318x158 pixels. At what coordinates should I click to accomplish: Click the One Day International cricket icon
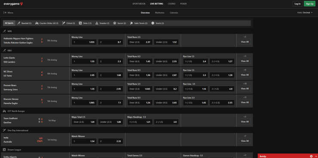[4, 130]
